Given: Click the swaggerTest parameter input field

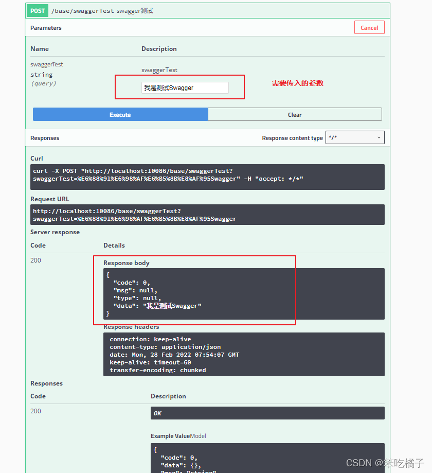Looking at the screenshot, I should coord(185,88).
